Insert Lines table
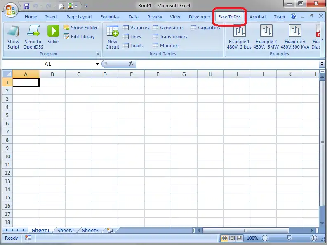This screenshot has width=327, height=245. tap(132, 37)
